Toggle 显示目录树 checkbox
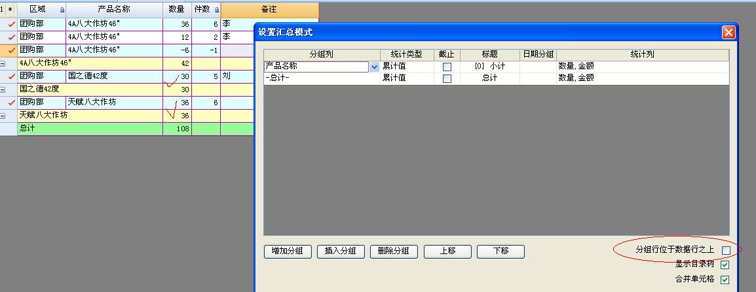This screenshot has width=756, height=292. 725,265
